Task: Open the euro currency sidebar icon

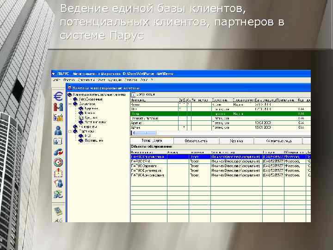Action: tap(58, 96)
